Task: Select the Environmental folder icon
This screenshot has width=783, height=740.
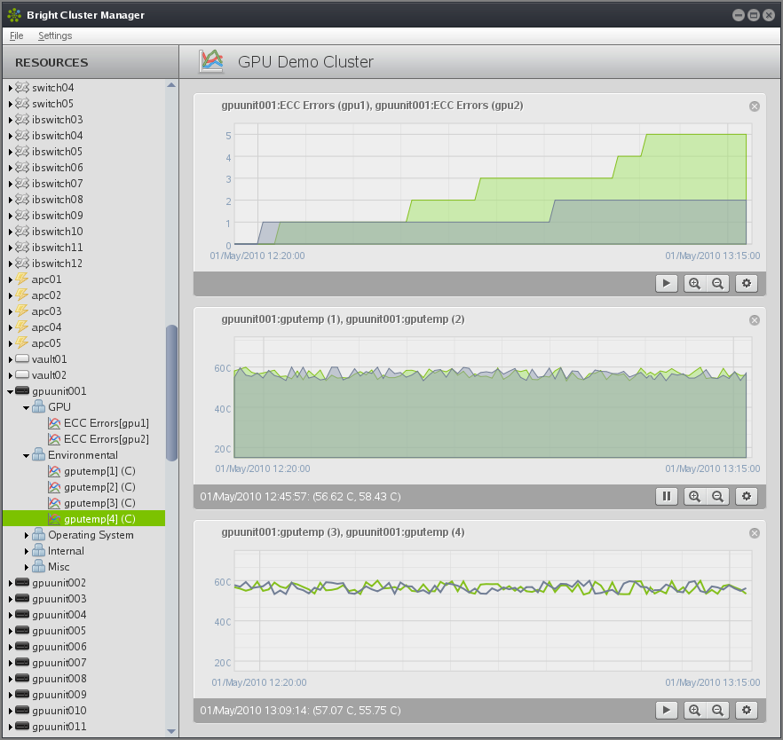Action: (x=38, y=454)
